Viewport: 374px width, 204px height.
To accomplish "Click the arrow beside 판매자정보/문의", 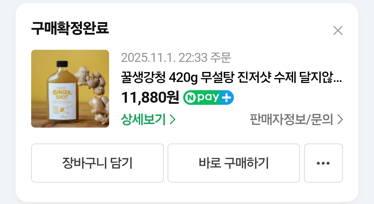I will (340, 120).
